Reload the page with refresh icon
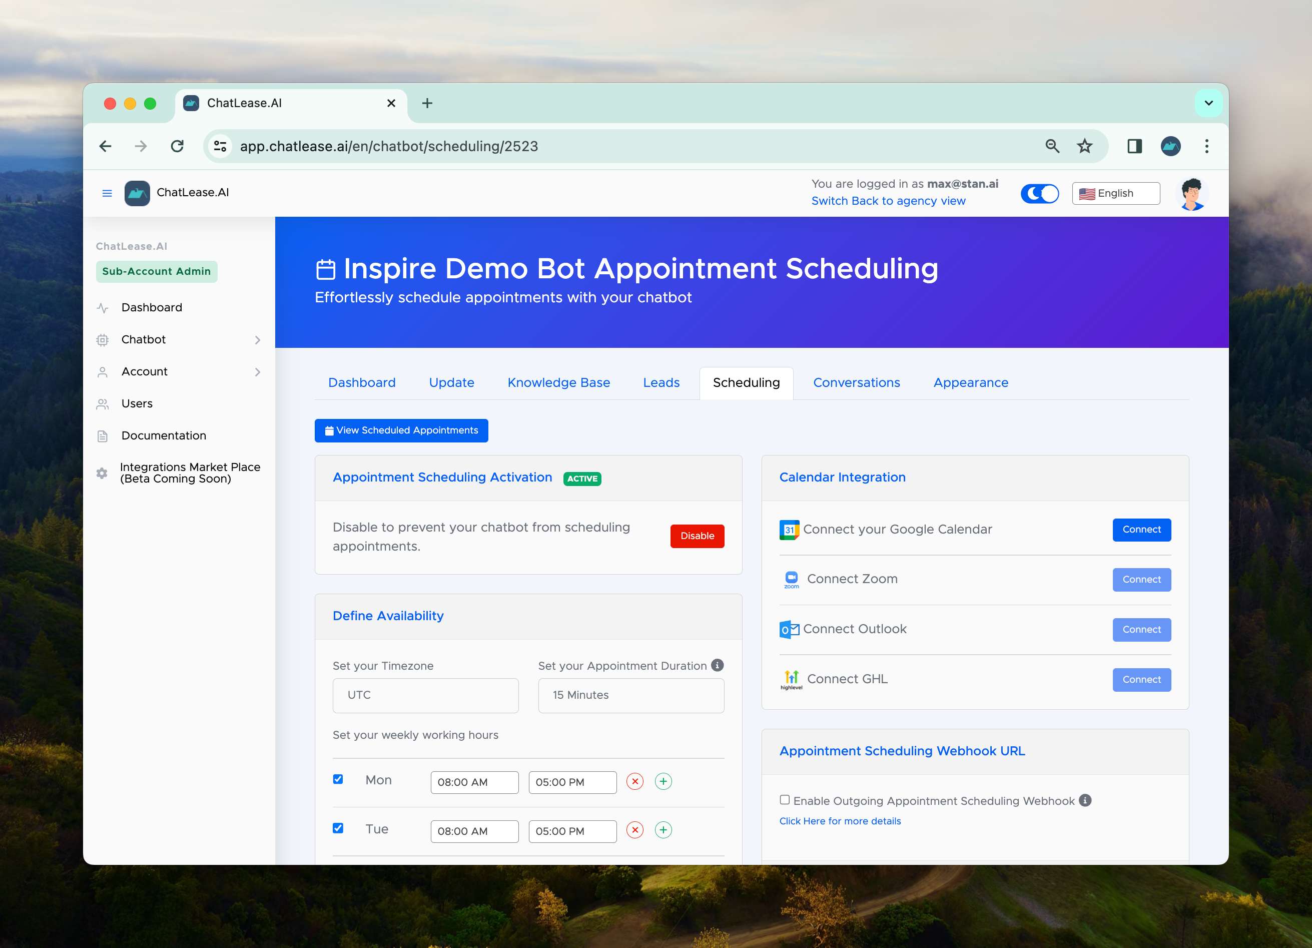Image resolution: width=1312 pixels, height=948 pixels. click(178, 147)
